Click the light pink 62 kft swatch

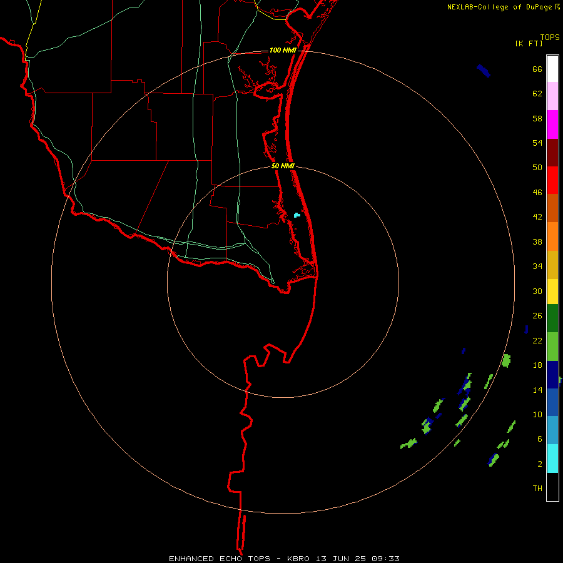[552, 96]
